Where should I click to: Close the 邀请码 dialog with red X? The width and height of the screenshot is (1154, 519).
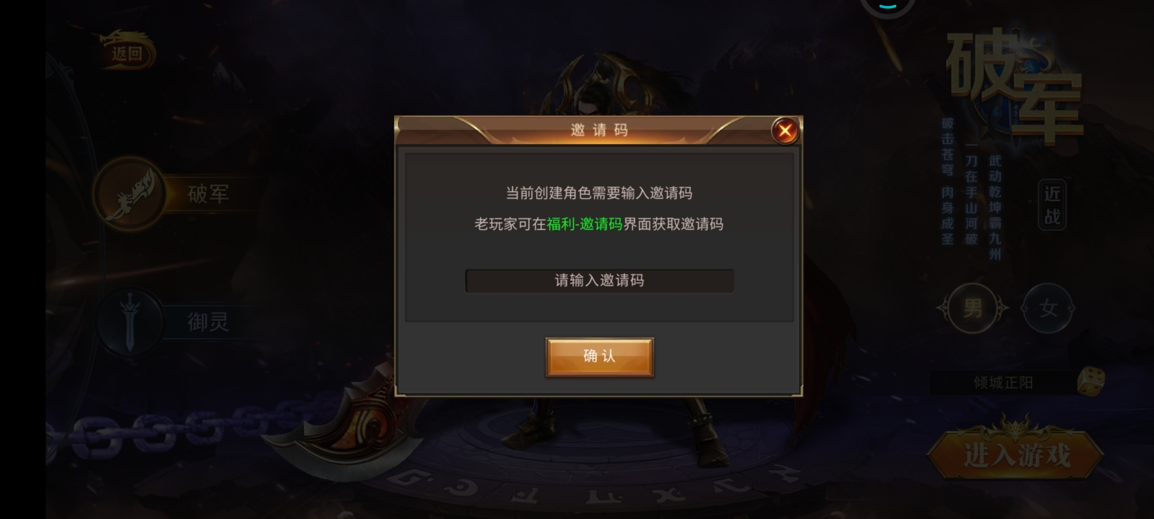[785, 130]
